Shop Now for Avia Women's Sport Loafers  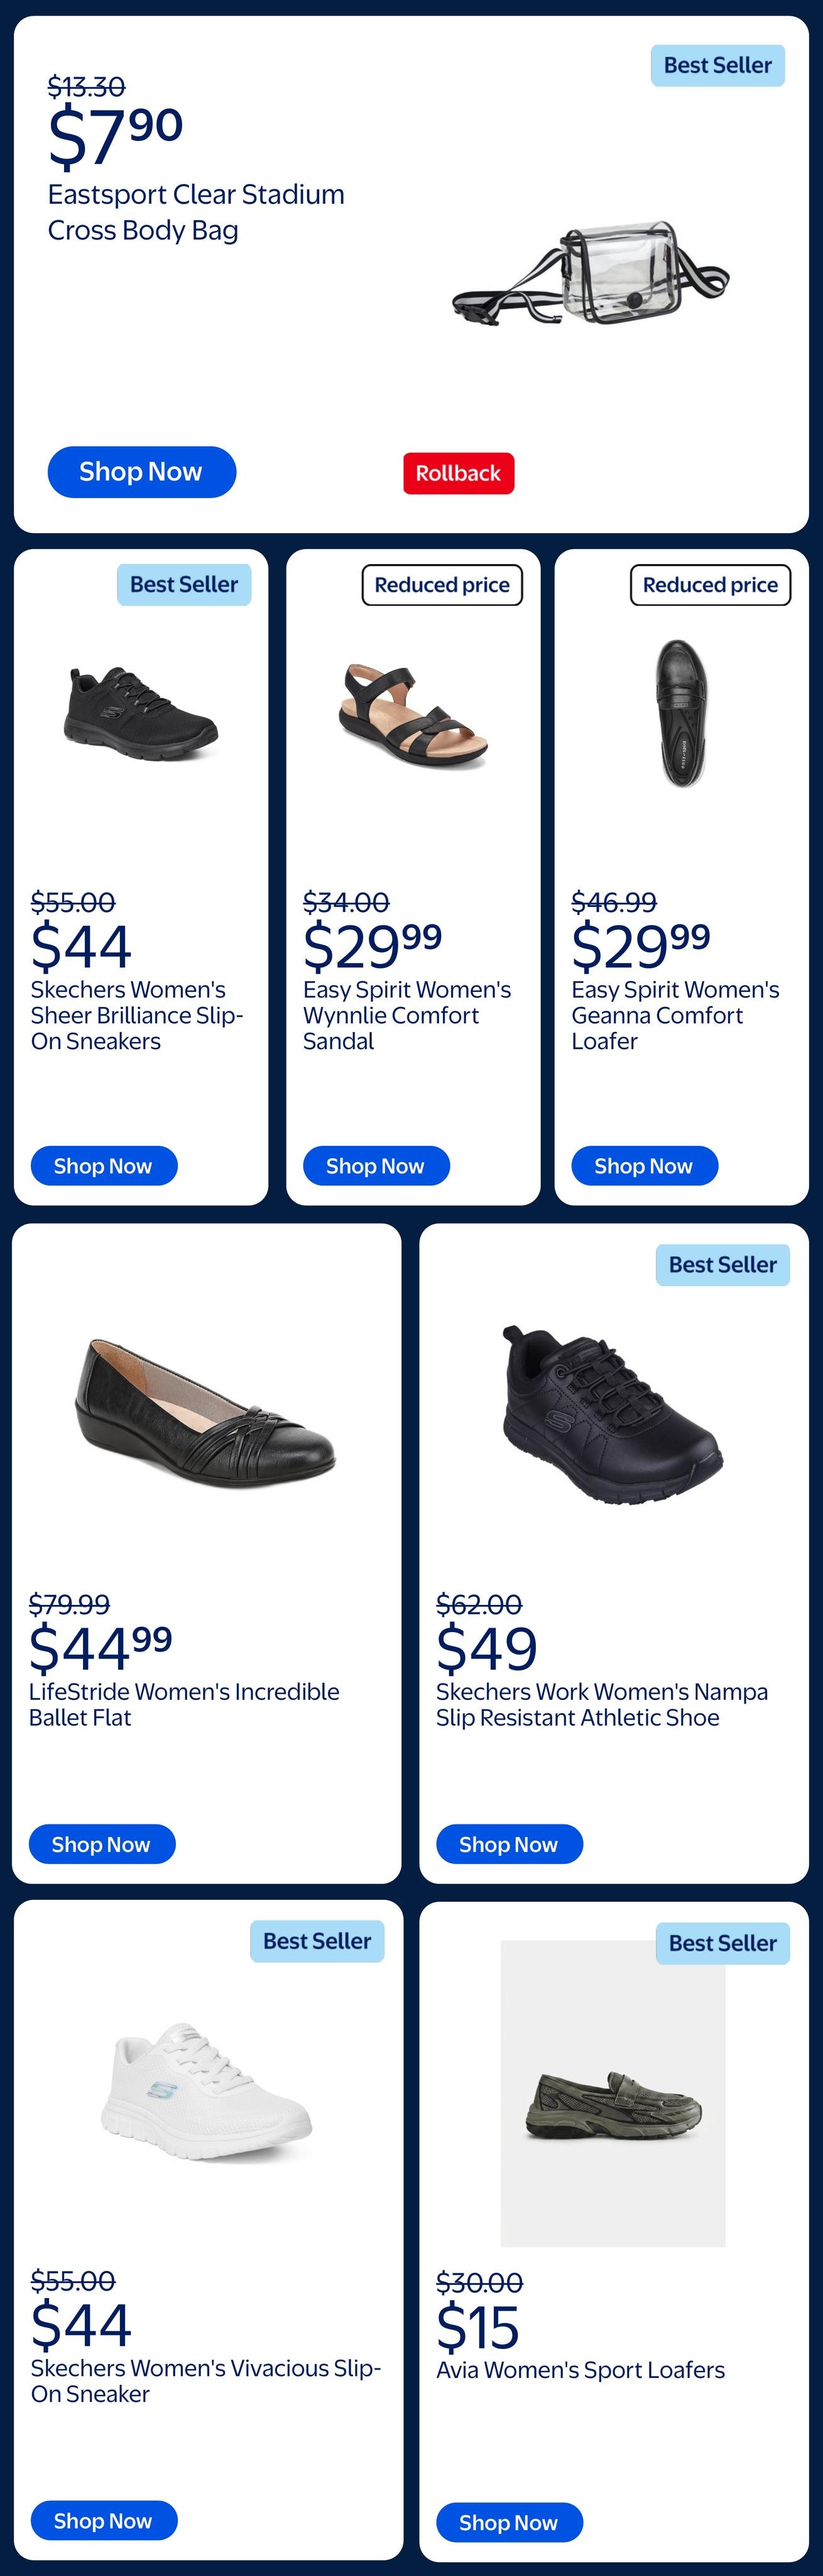pyautogui.click(x=510, y=2523)
